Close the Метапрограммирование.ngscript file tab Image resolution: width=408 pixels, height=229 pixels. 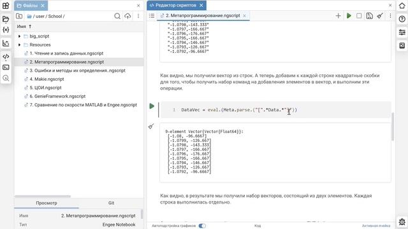coord(244,15)
